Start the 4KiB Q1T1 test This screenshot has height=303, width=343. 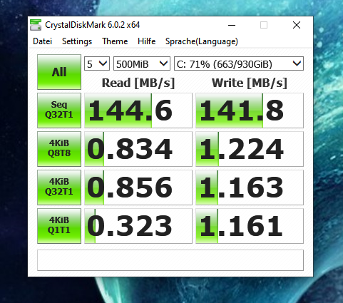click(x=59, y=226)
